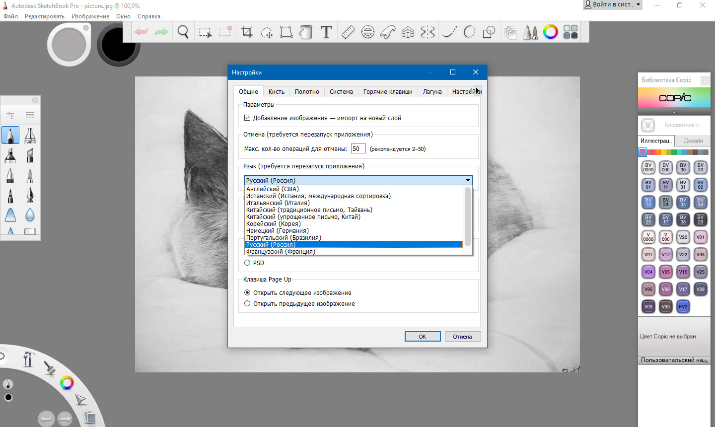Select 'Открыть следующее изображение' radio button
This screenshot has height=427, width=715.
pyautogui.click(x=247, y=292)
